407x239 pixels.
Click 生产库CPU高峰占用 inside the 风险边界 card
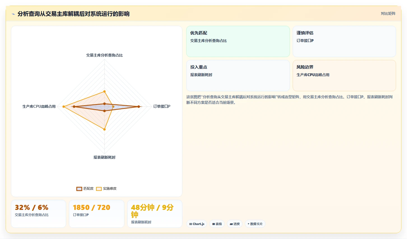pyautogui.click(x=313, y=75)
